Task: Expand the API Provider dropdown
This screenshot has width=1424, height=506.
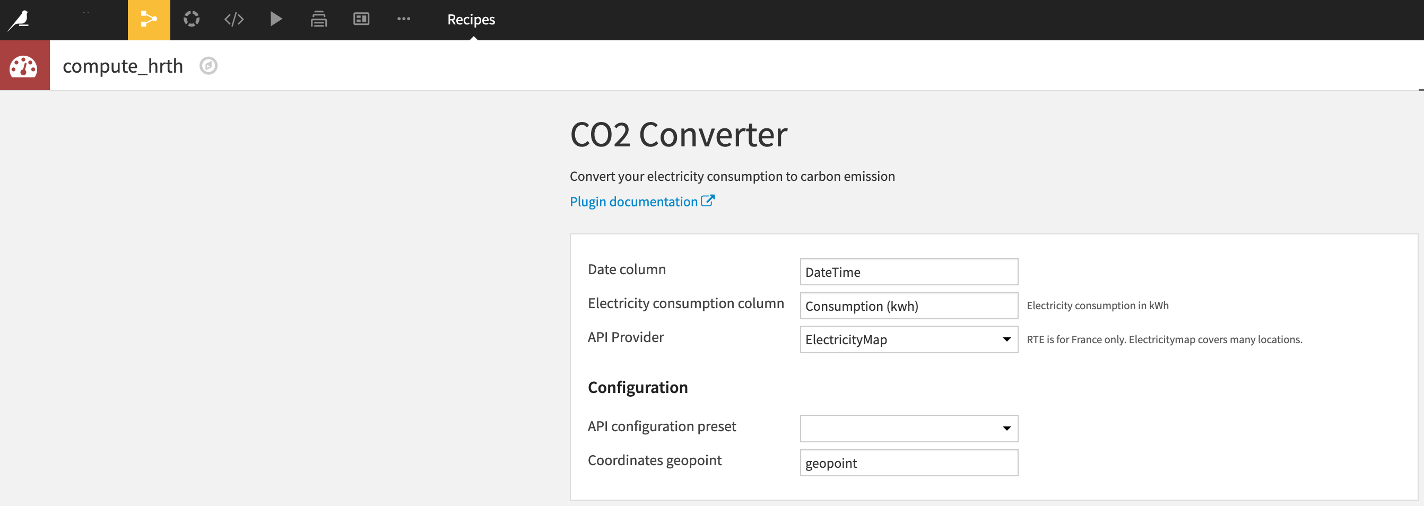Action: tap(908, 340)
